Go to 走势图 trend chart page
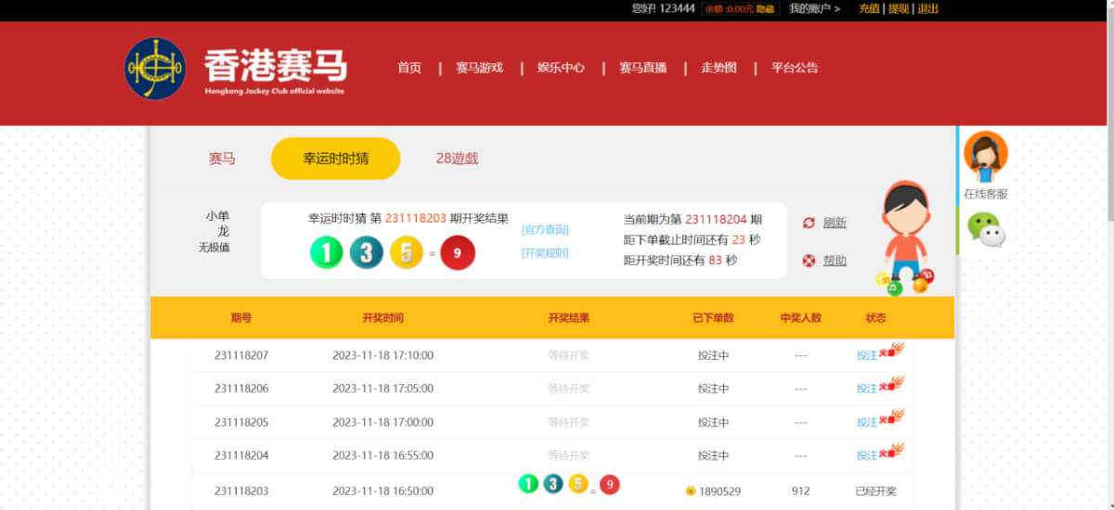 pyautogui.click(x=719, y=68)
